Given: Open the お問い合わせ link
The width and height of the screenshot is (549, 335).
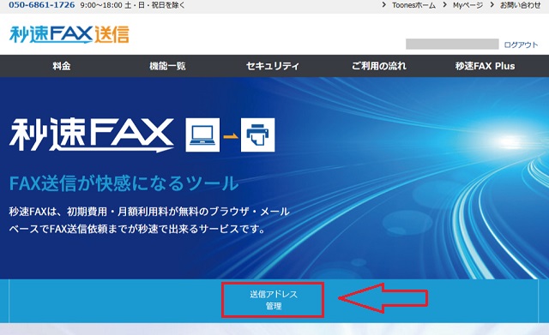Looking at the screenshot, I should pos(521,5).
